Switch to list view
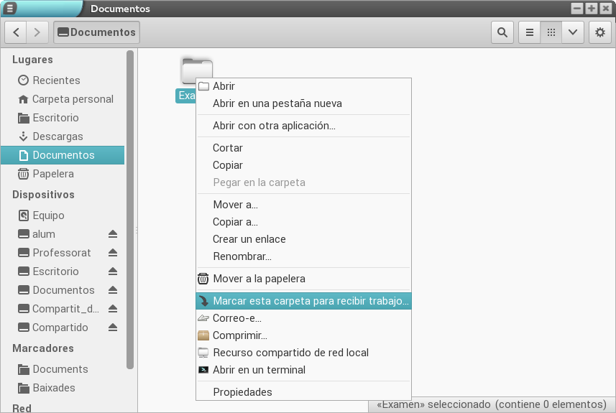Screen dimensions: 616x413 pos(530,32)
